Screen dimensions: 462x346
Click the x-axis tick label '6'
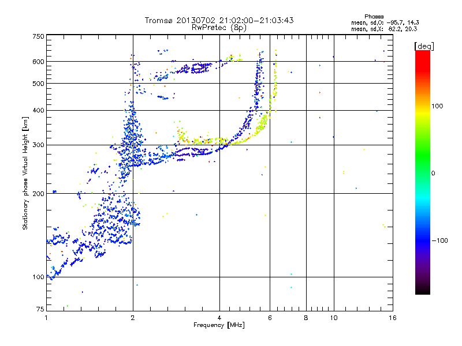[270, 318]
